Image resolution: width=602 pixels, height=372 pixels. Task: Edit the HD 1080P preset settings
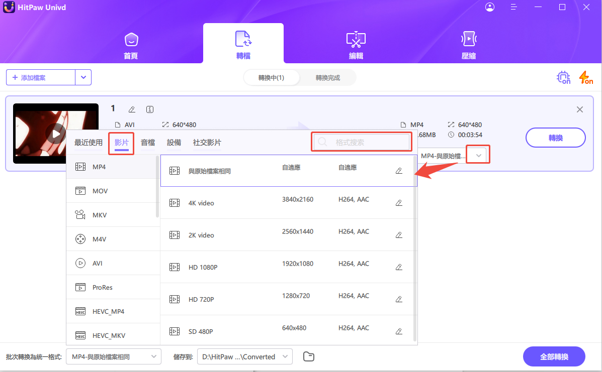[399, 267]
